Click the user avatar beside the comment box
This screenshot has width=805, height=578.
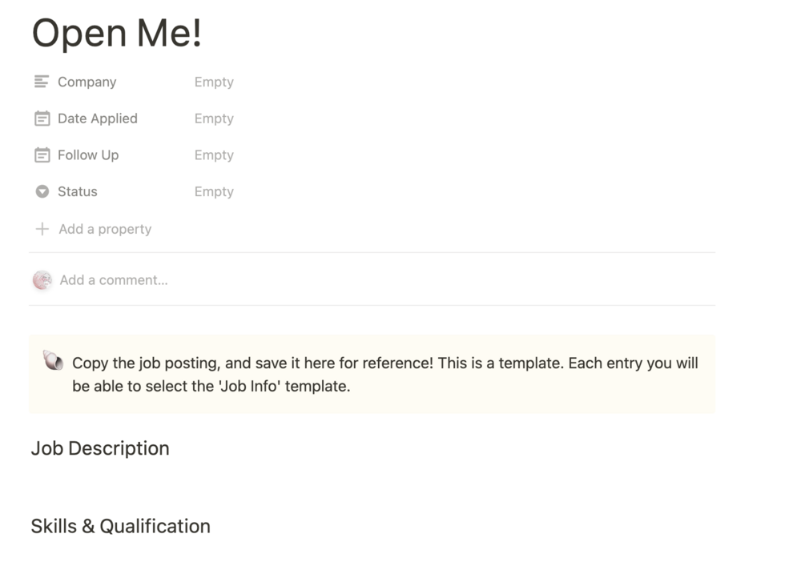[x=42, y=280]
